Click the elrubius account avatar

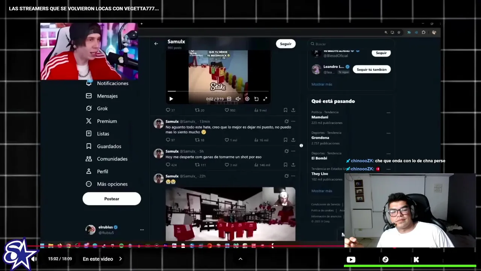click(90, 230)
